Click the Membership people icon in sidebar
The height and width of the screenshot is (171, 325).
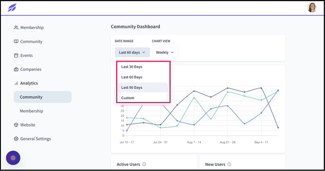point(16,27)
